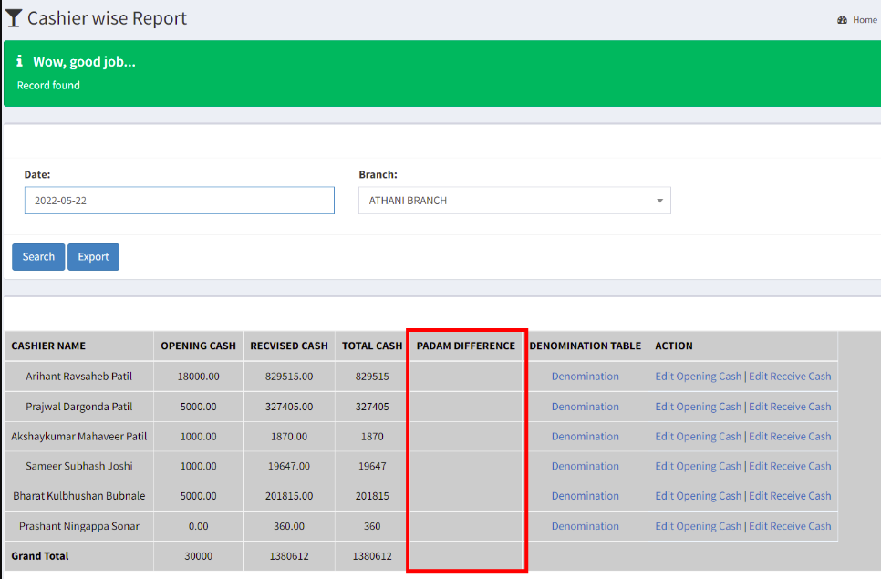Click the TOTAL CASH column header

[372, 346]
